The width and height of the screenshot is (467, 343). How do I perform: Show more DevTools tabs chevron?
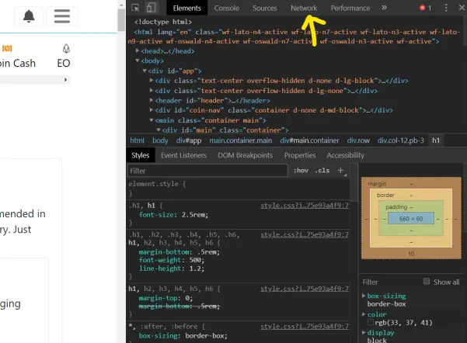coord(384,8)
